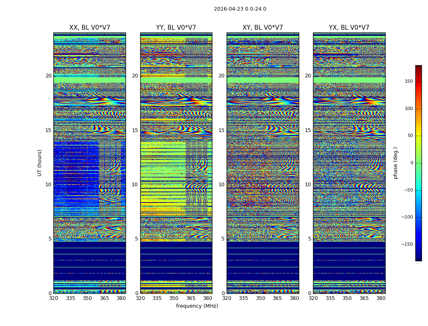Click y-axis tick "20" of the YX panel
This screenshot has height=326, width=428.
tap(308, 76)
